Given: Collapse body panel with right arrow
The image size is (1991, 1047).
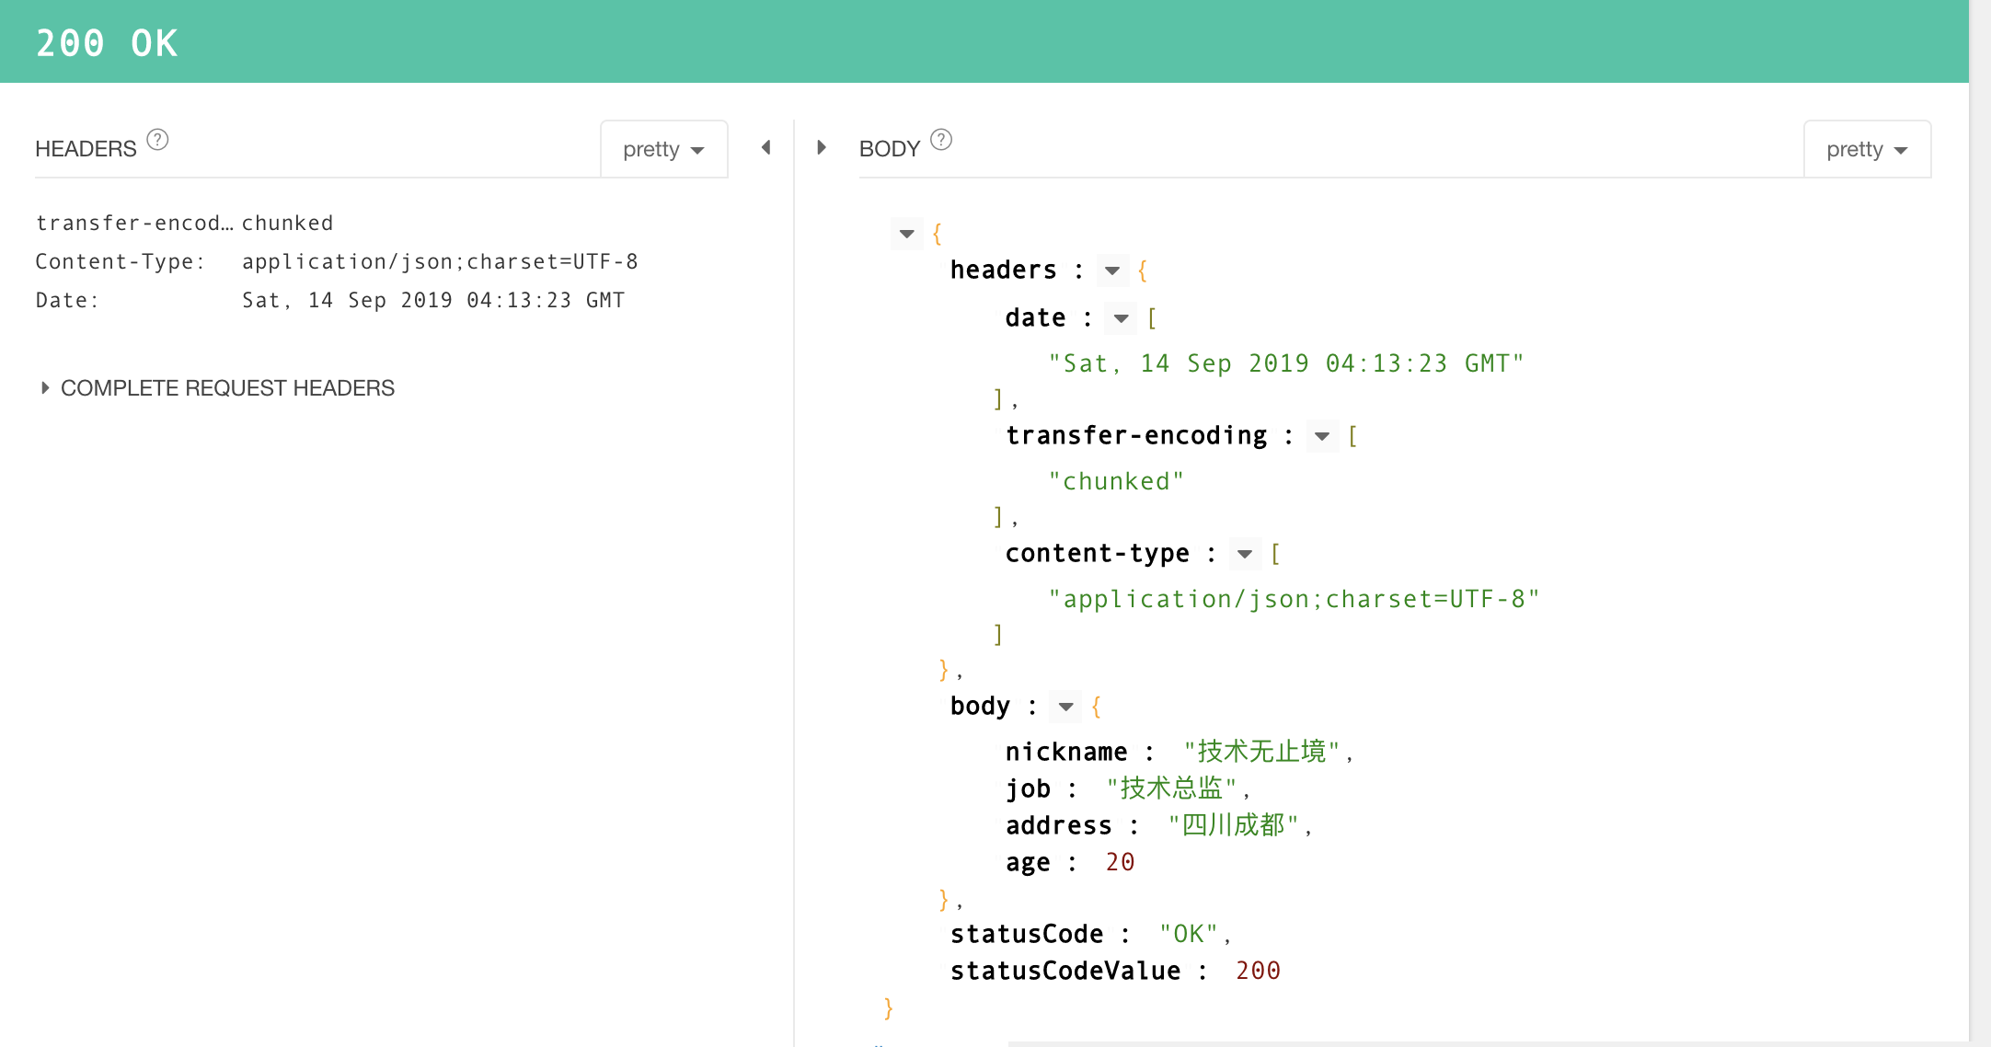Looking at the screenshot, I should click(822, 147).
